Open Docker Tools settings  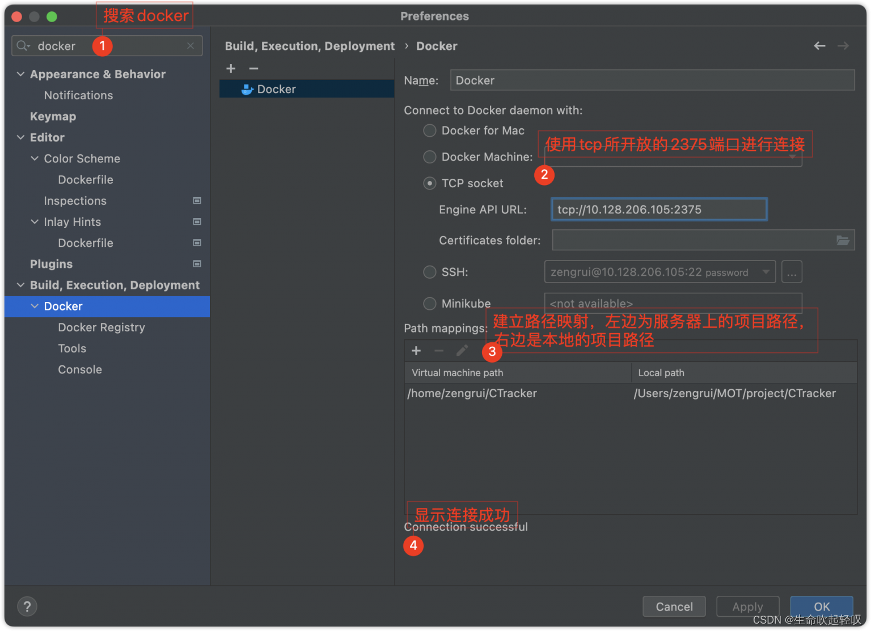(x=72, y=348)
